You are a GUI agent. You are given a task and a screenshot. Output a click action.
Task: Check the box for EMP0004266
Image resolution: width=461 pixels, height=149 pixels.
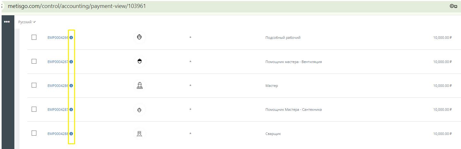pyautogui.click(x=34, y=37)
